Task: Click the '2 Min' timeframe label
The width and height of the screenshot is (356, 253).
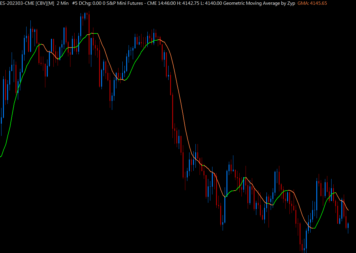Action: coord(63,3)
